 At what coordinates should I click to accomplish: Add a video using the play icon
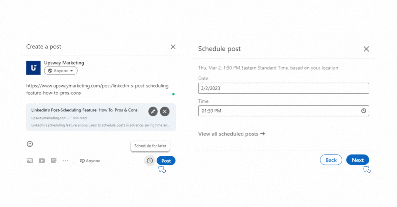click(x=42, y=161)
